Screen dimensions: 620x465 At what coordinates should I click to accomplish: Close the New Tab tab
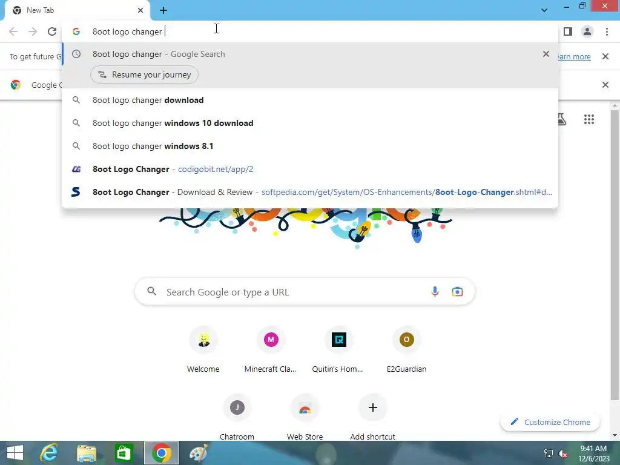click(140, 10)
